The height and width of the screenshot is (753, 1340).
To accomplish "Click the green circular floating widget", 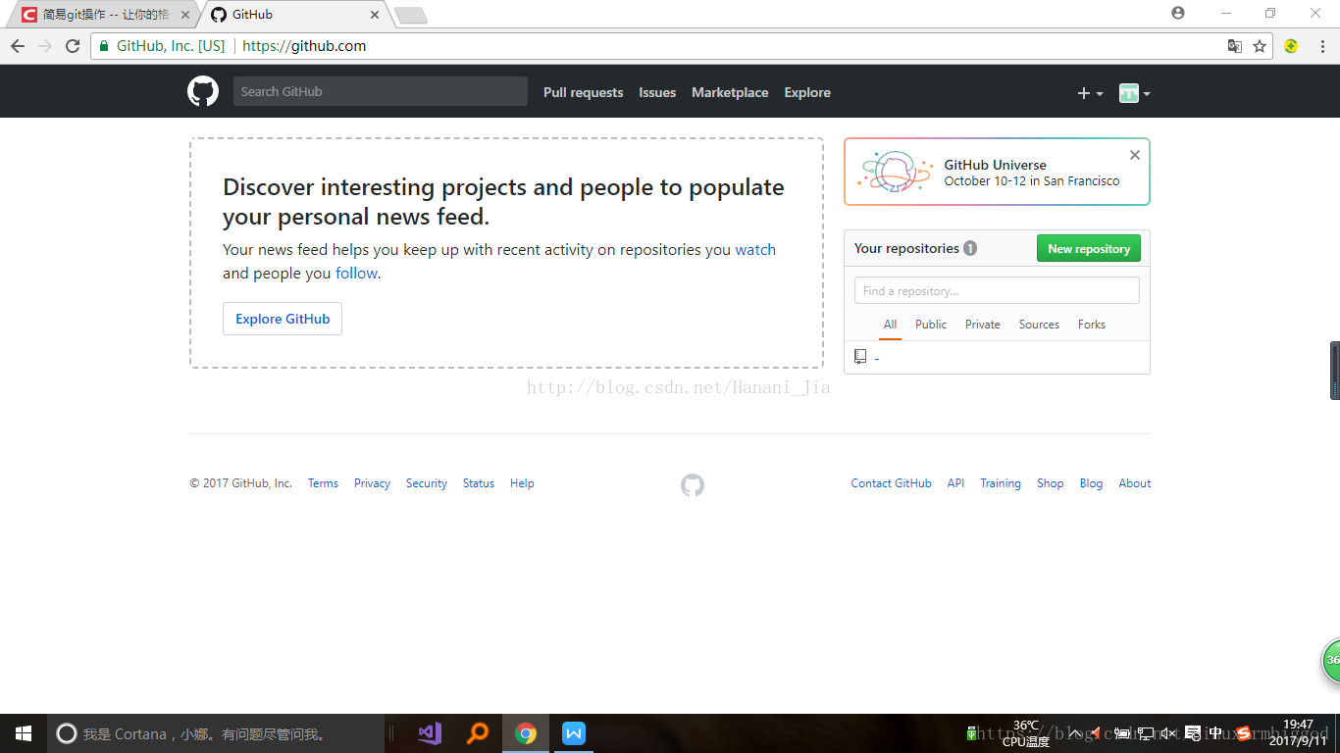I will point(1331,661).
